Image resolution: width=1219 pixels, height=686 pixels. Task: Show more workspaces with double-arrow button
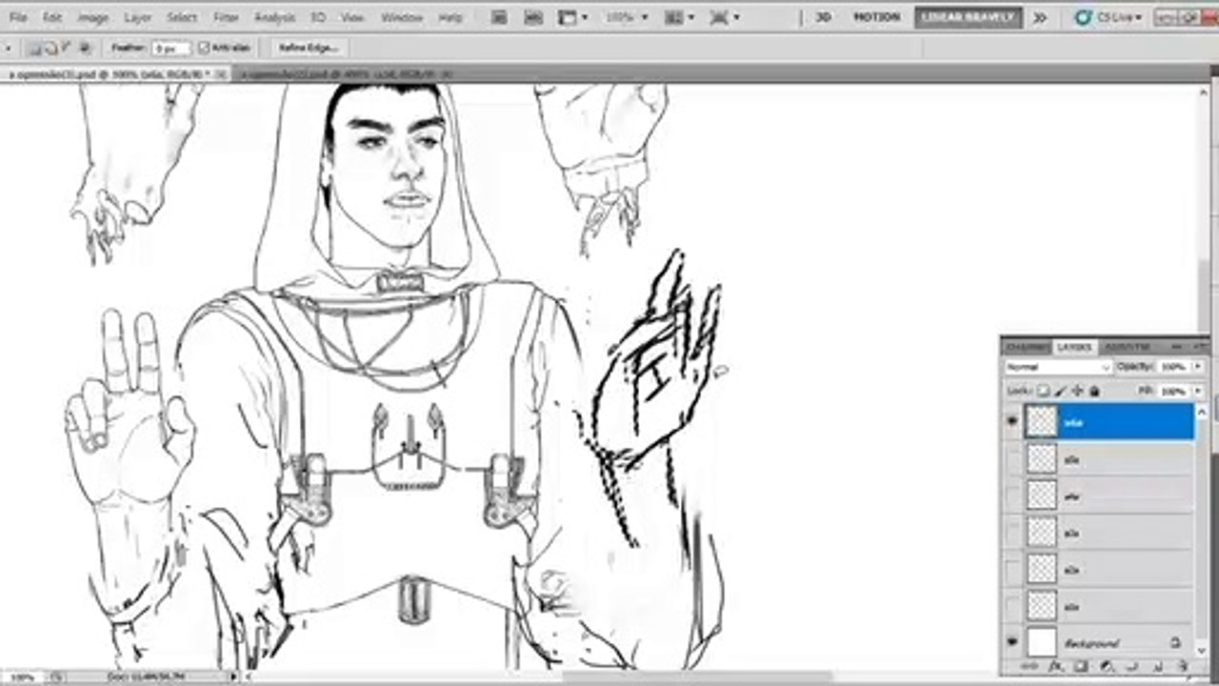[1040, 17]
